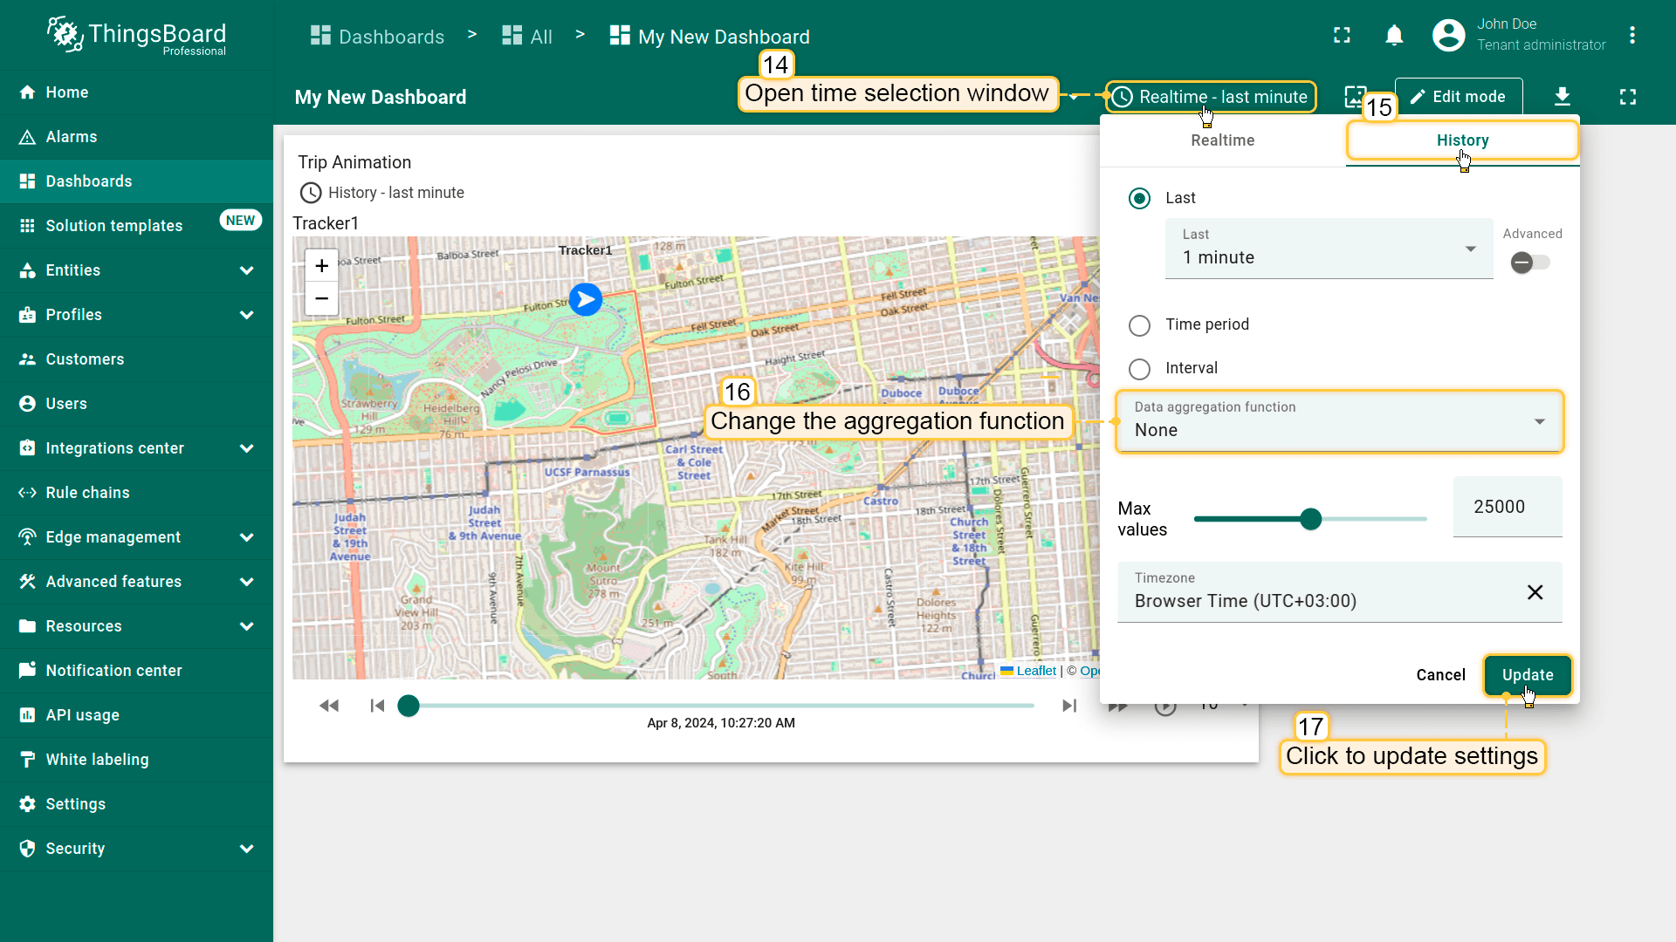Click the Update button
This screenshot has width=1676, height=942.
1528,675
